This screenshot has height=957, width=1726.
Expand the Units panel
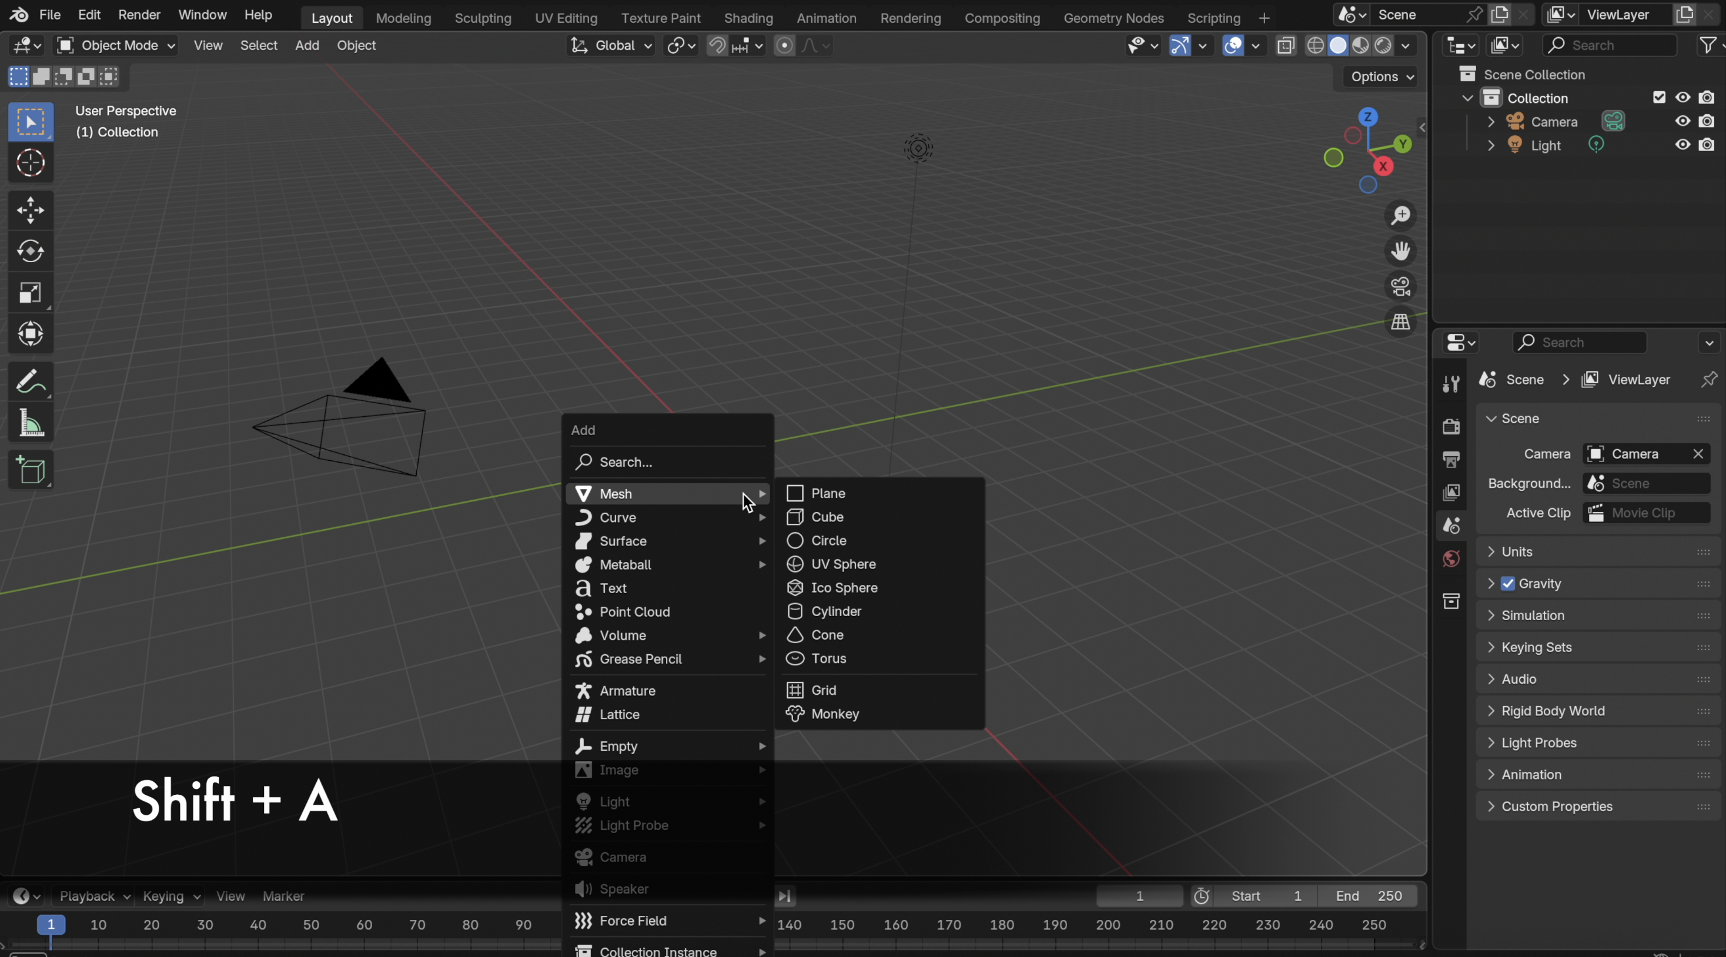1517,551
